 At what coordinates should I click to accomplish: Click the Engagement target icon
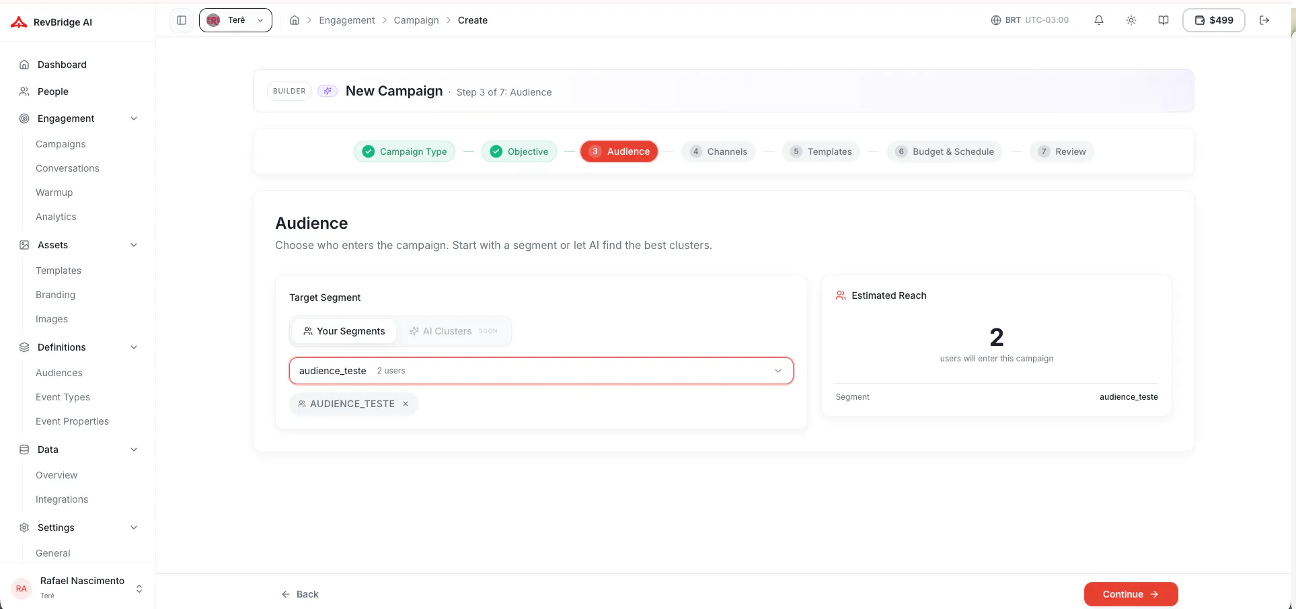click(24, 118)
